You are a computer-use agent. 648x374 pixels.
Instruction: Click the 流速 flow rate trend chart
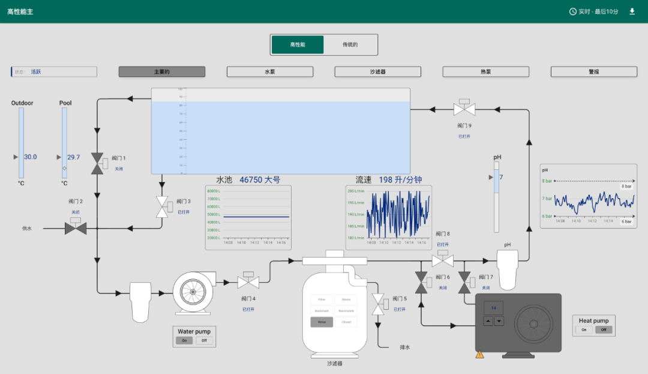point(388,217)
